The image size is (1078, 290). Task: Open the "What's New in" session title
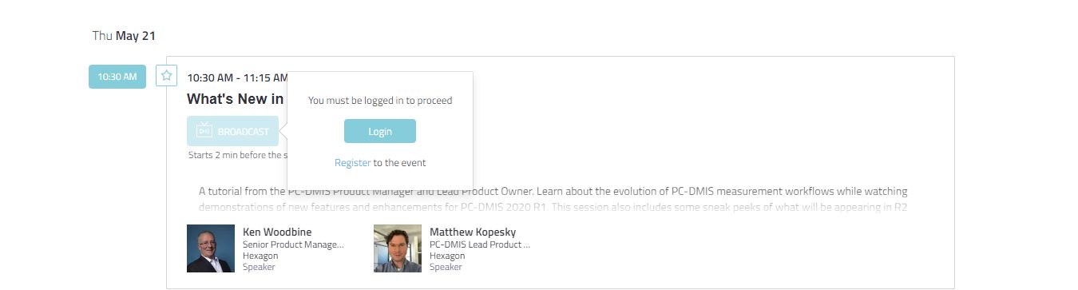pyautogui.click(x=236, y=99)
